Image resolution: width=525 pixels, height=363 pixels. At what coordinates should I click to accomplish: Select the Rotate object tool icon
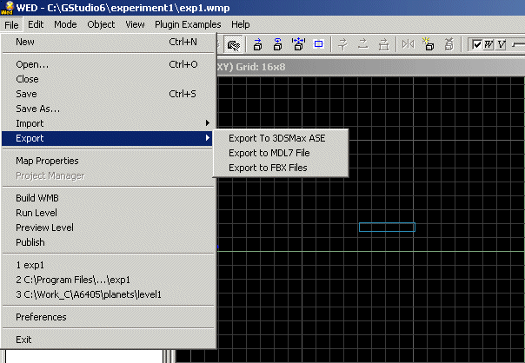pos(277,43)
